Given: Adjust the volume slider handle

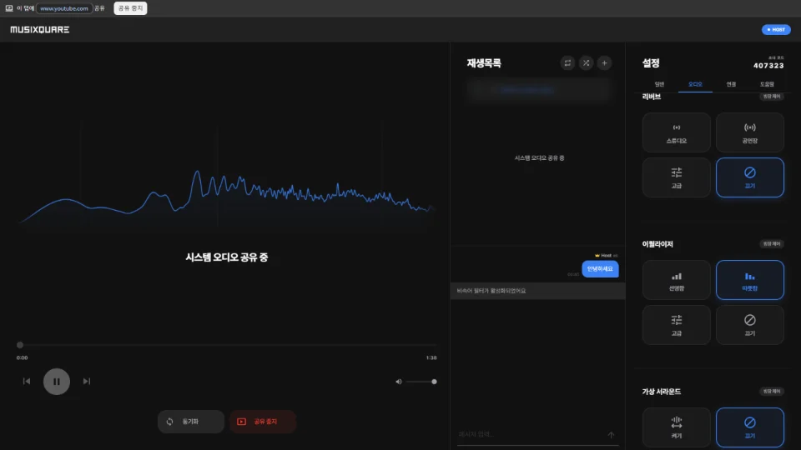Looking at the screenshot, I should pos(434,382).
